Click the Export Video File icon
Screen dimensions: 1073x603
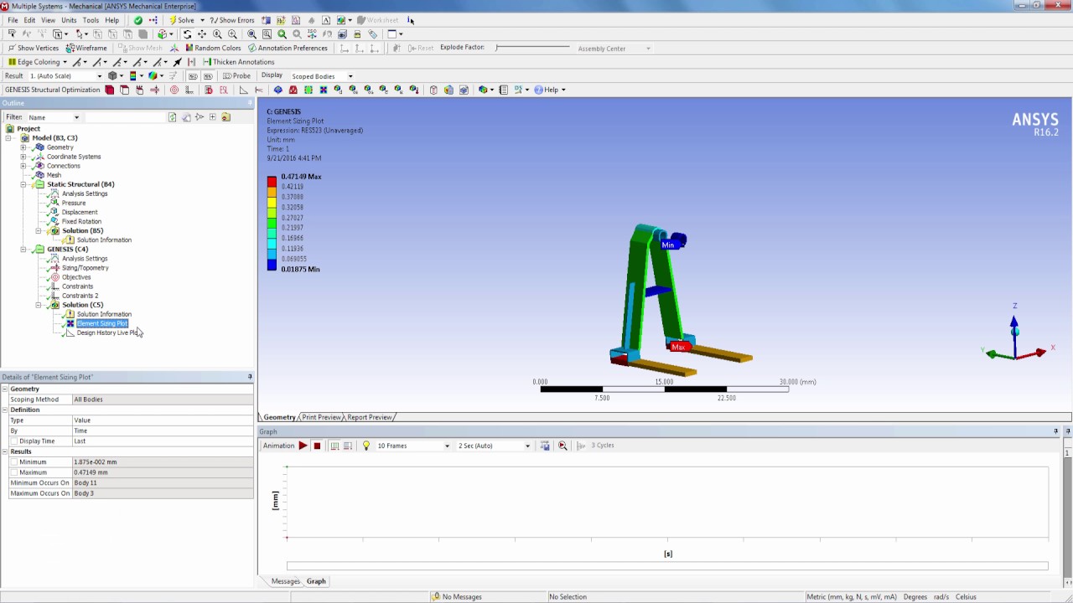[x=545, y=446]
